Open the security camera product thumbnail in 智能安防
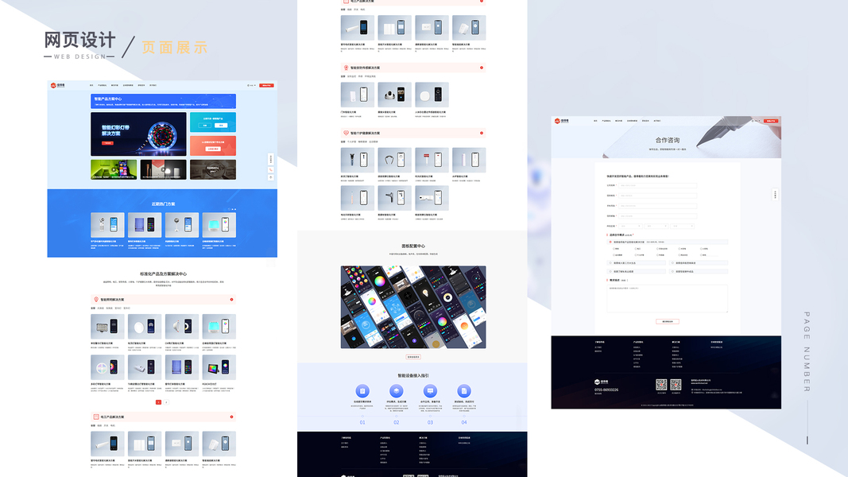 (x=394, y=95)
